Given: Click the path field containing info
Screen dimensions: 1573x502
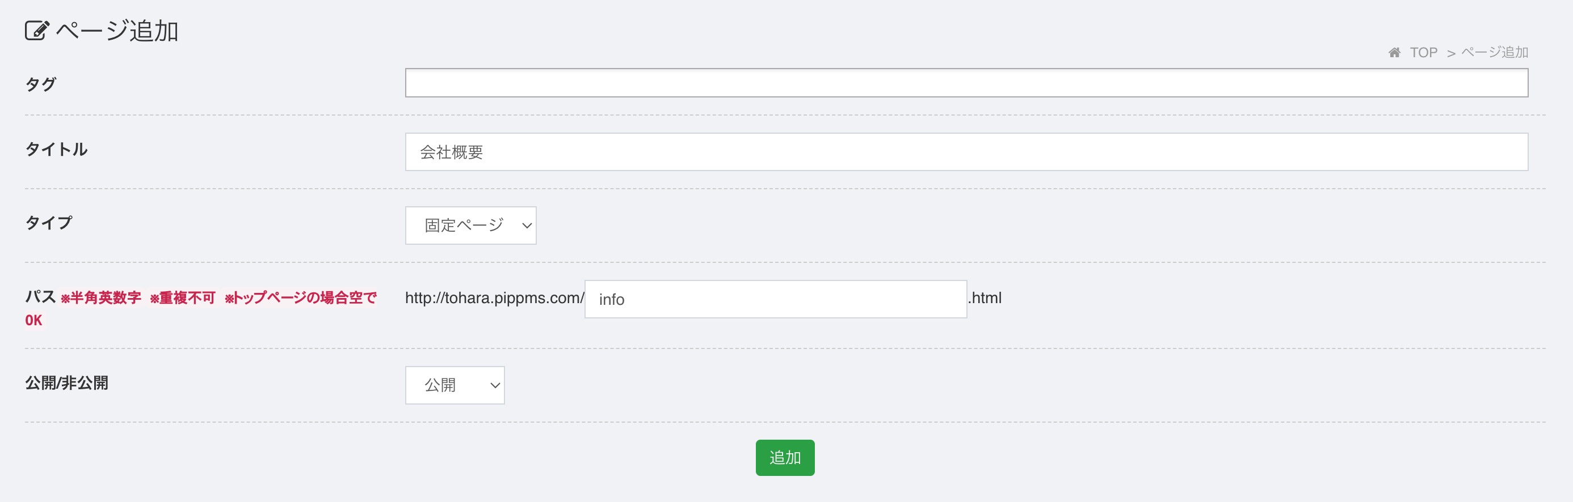Looking at the screenshot, I should click(x=776, y=300).
